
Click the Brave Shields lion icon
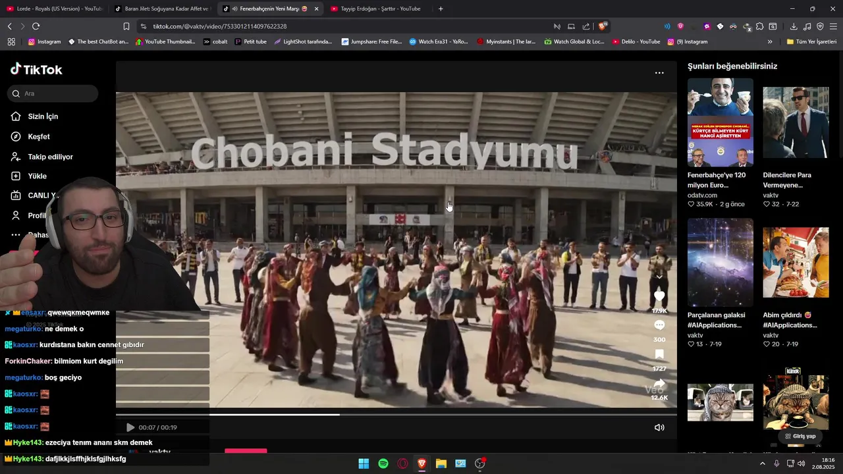click(603, 26)
